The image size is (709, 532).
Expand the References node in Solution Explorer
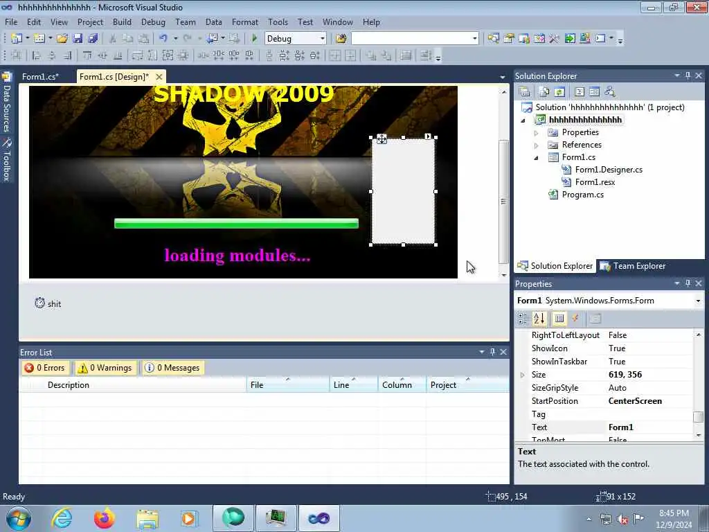(x=537, y=145)
